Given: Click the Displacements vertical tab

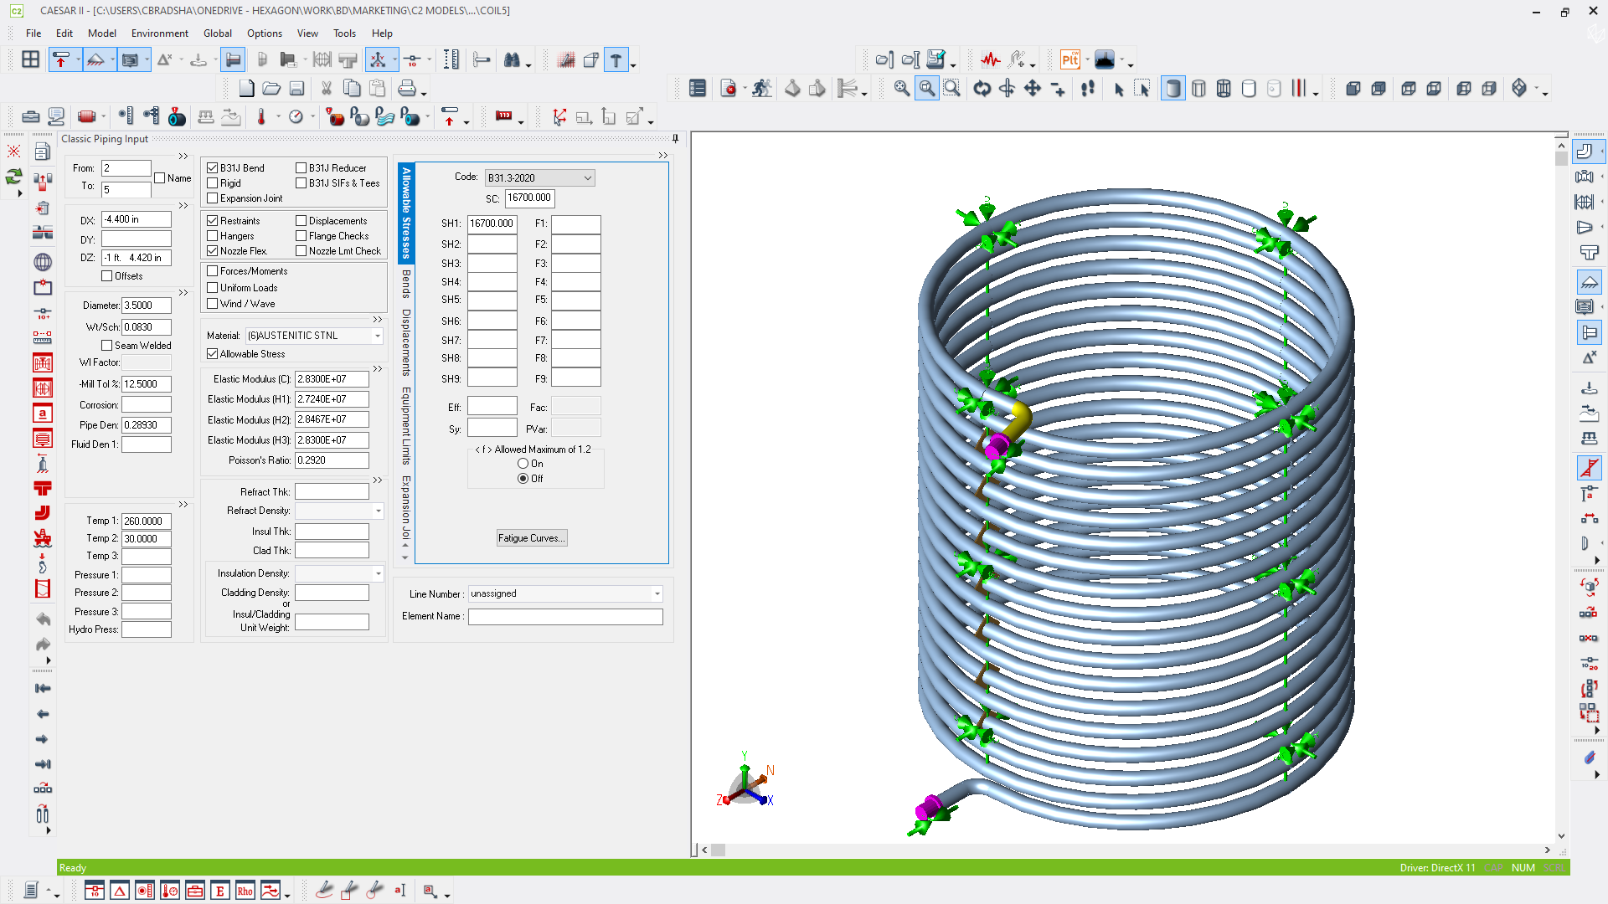Looking at the screenshot, I should coord(406,342).
